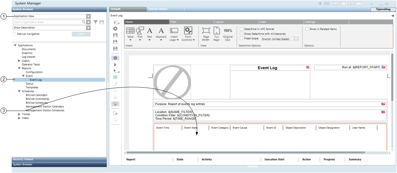Open the Recently Viewed panel
The width and height of the screenshot is (397, 173).
pos(59,159)
